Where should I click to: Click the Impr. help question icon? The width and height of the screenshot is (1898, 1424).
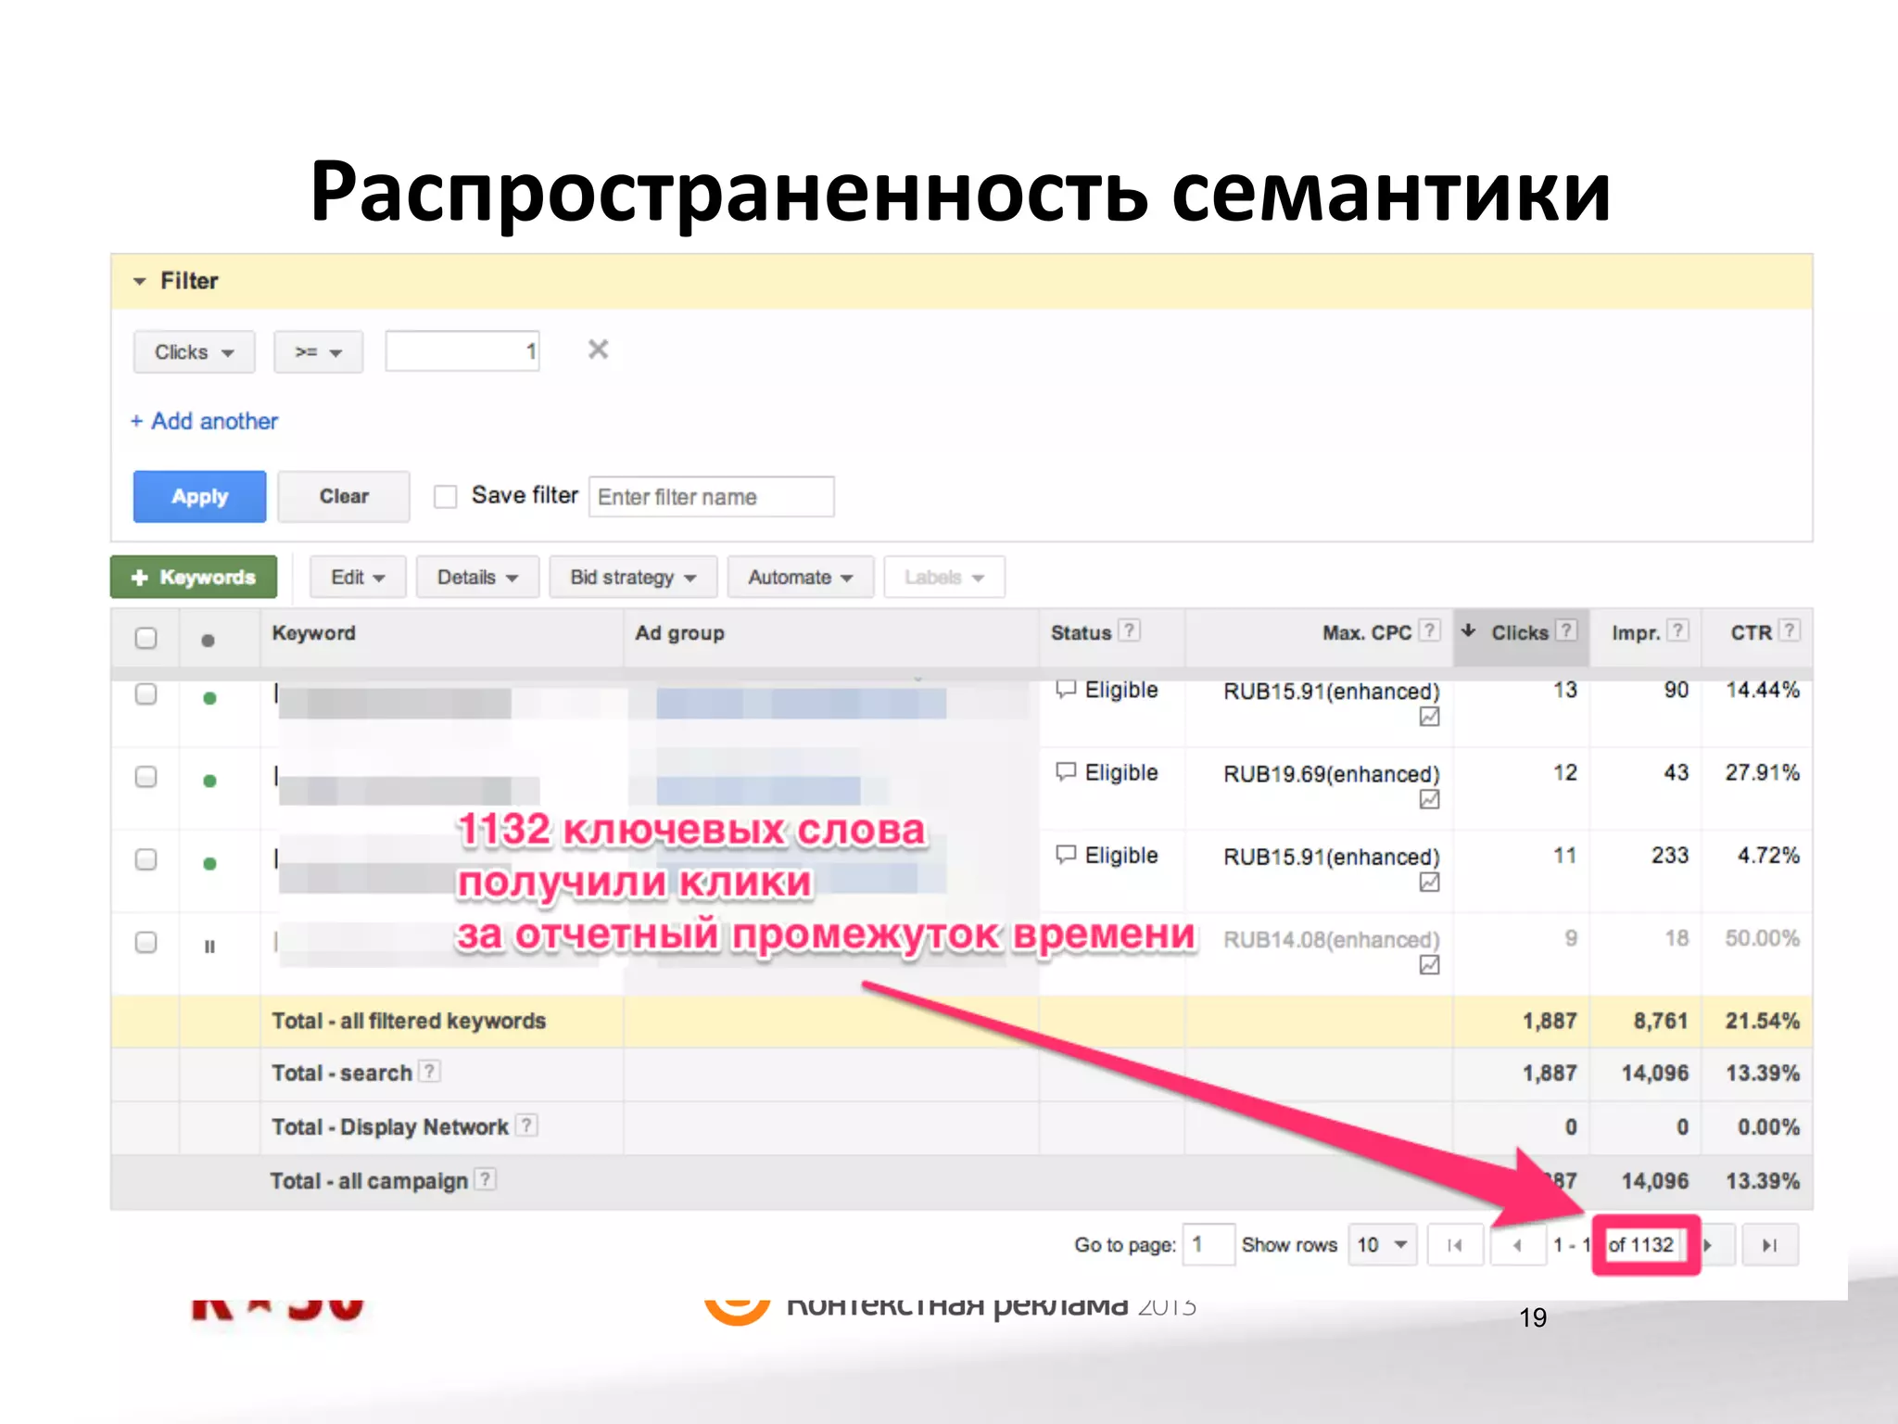pos(1678,630)
